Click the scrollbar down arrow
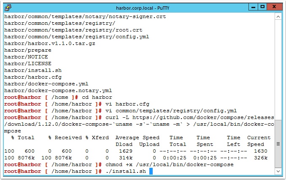This screenshot has height=180, width=286. pyautogui.click(x=278, y=171)
